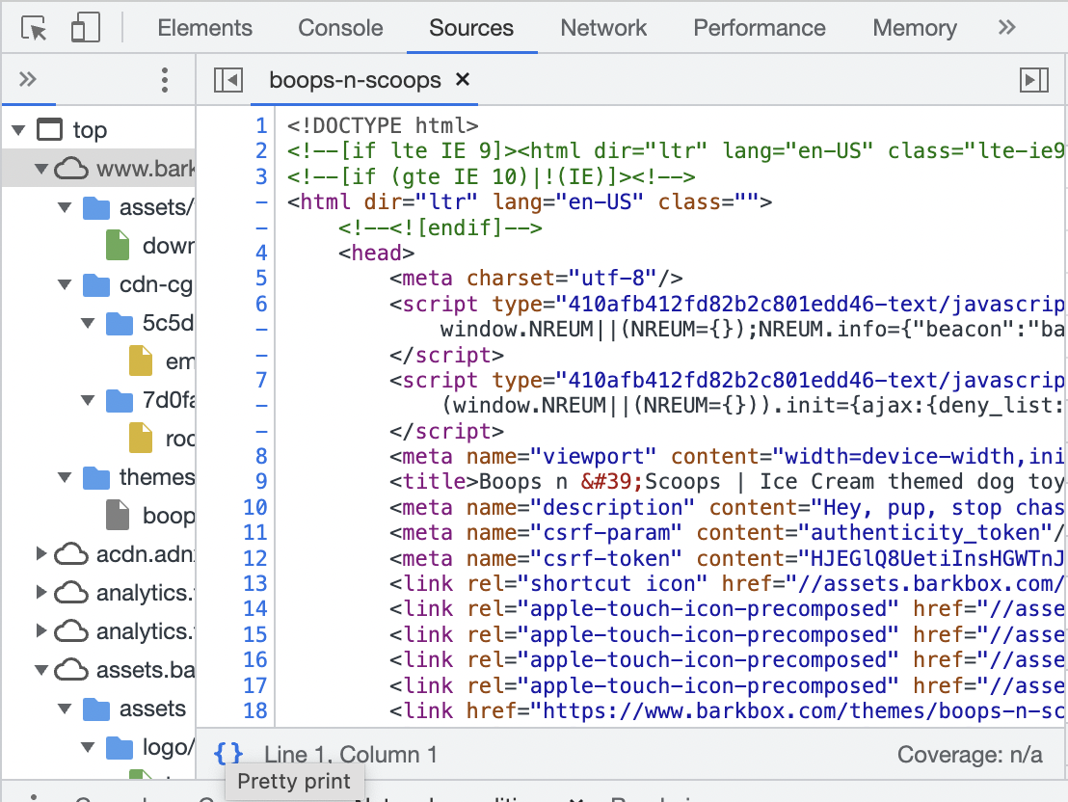Click line number 1 in the gutter
1068x802 pixels.
coord(261,125)
